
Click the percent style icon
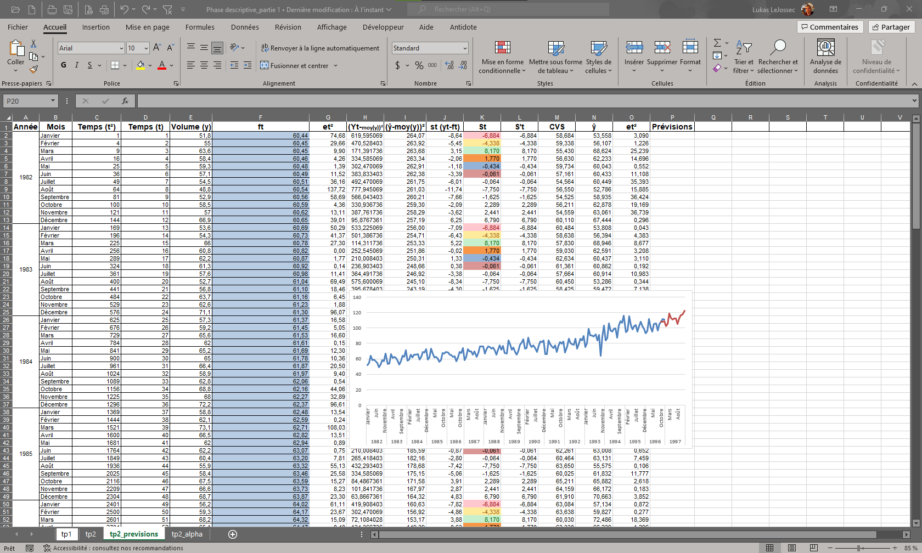point(419,65)
